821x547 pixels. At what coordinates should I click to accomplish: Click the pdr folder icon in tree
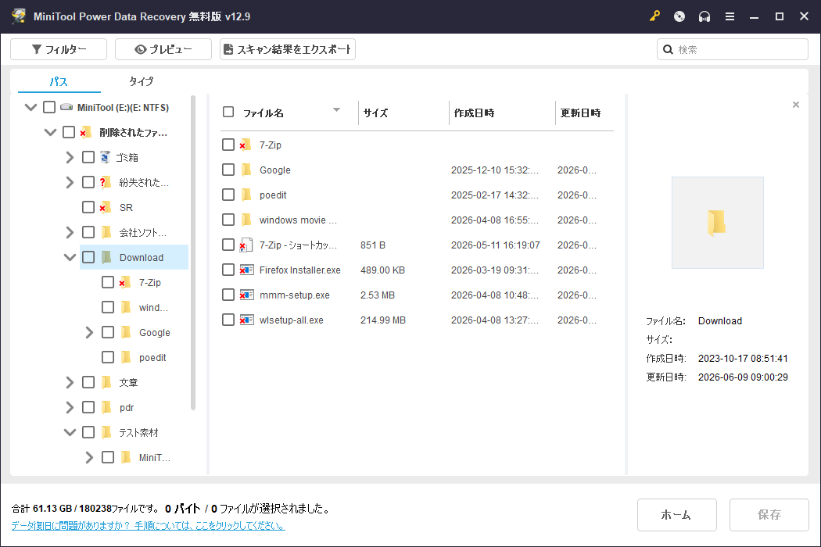[106, 407]
